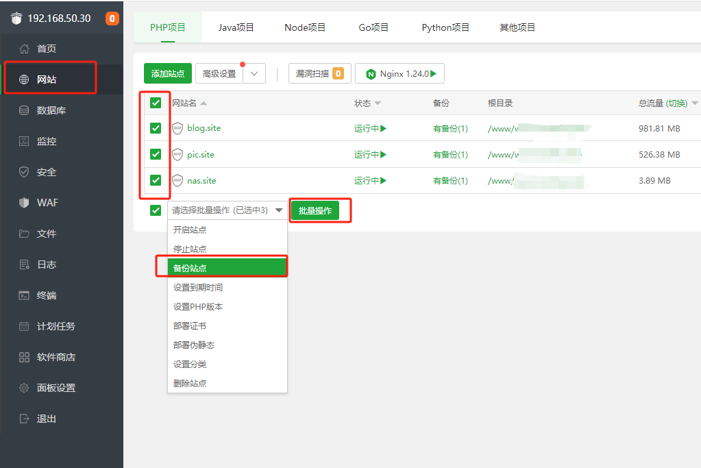701x468 pixels.
Task: Click the 首页 home icon in sidebar
Action: tap(25, 49)
